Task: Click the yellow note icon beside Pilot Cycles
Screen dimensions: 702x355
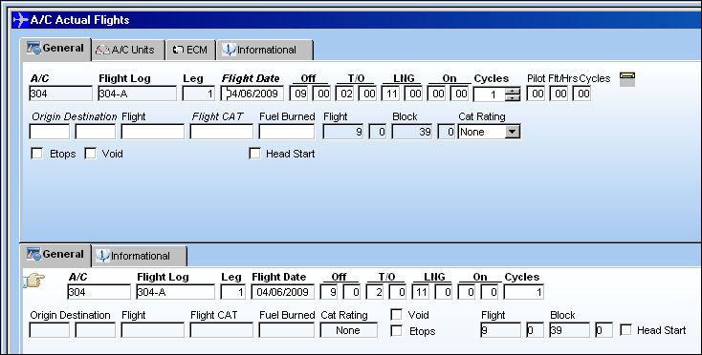Action: point(627,79)
